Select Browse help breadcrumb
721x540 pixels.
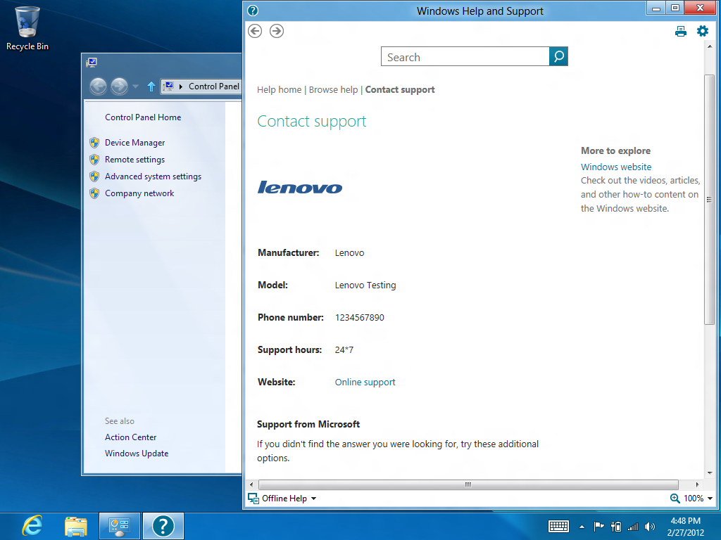coord(333,90)
